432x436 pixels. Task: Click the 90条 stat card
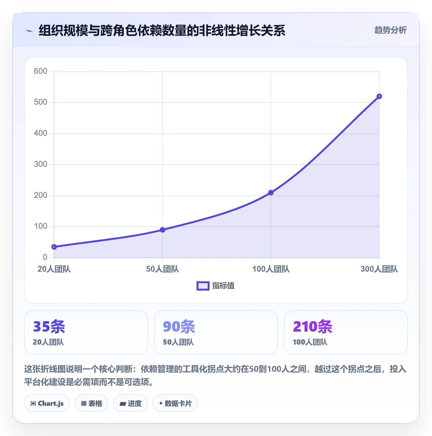(x=216, y=332)
